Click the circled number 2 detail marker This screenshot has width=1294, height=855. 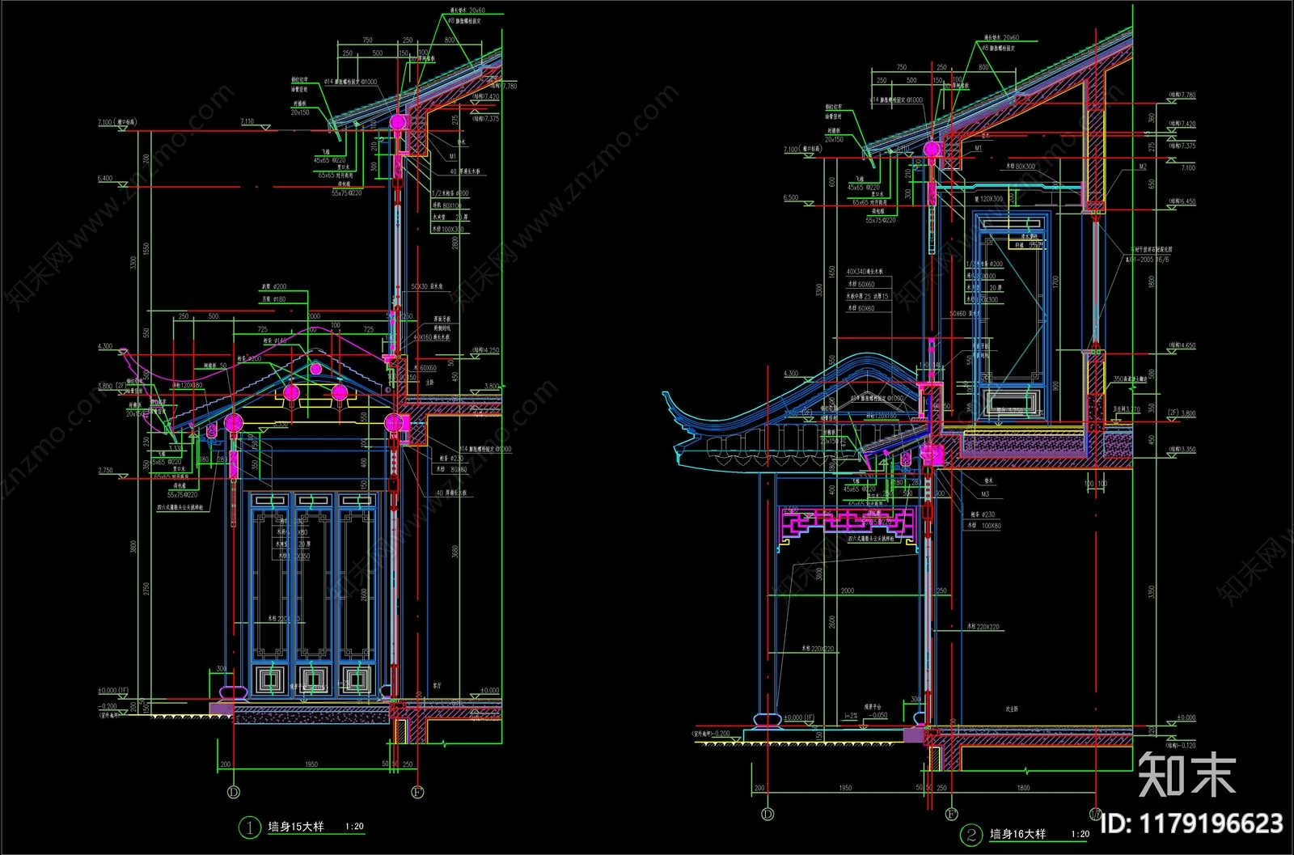coord(970,835)
